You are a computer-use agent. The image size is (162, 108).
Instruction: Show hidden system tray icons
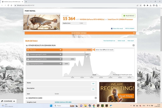tap(131, 106)
